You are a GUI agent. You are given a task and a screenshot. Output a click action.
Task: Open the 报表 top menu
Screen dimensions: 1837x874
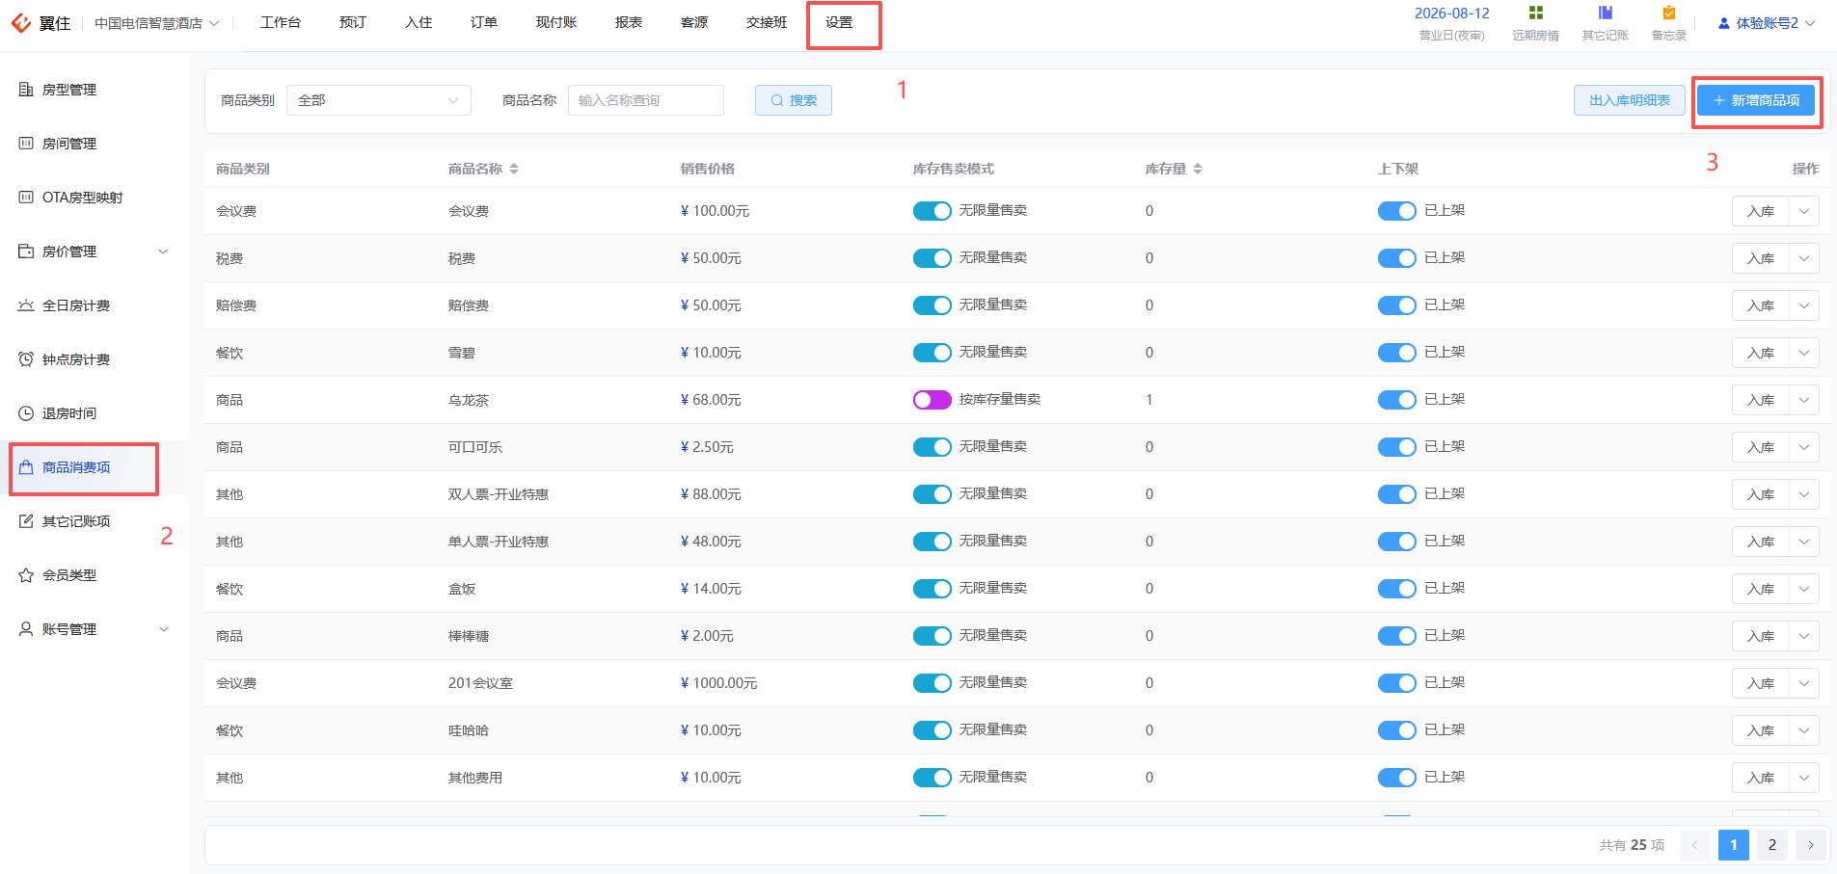pos(629,22)
